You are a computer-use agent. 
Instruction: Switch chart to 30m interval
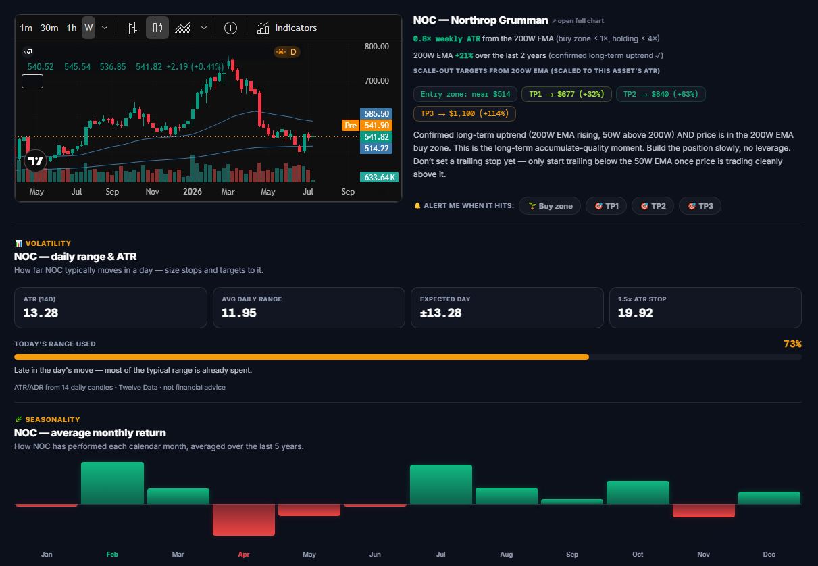pyautogui.click(x=49, y=28)
